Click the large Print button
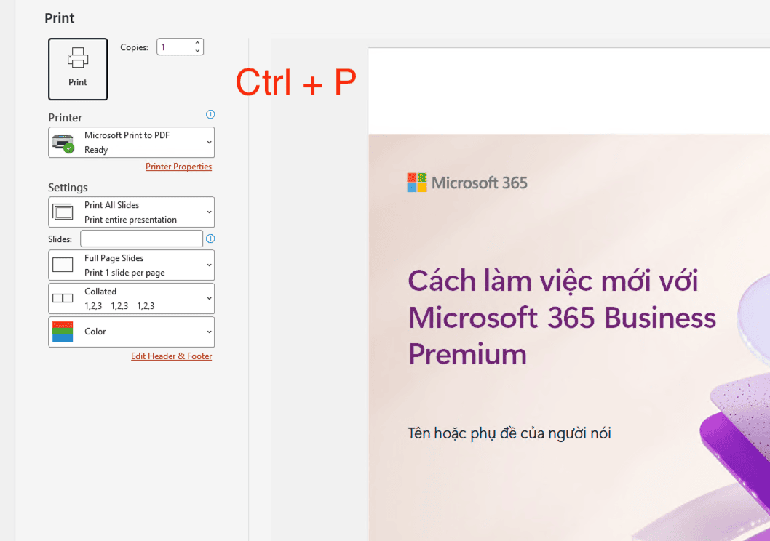 point(78,69)
